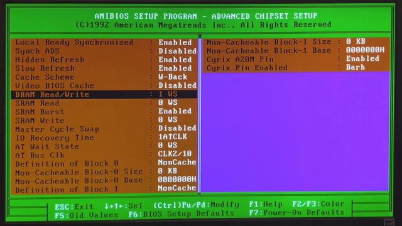Image resolution: width=402 pixels, height=226 pixels.
Task: Select the Non-Cacheable Block-1 Base label
Action: click(x=269, y=50)
